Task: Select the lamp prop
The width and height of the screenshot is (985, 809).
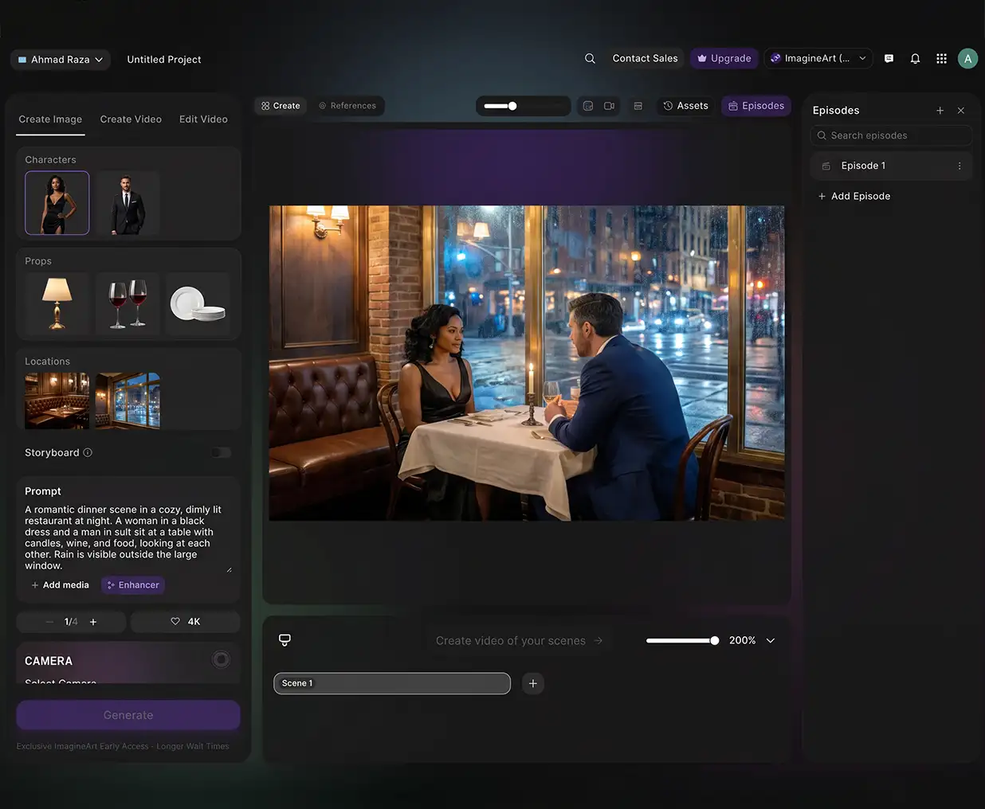Action: (x=57, y=303)
